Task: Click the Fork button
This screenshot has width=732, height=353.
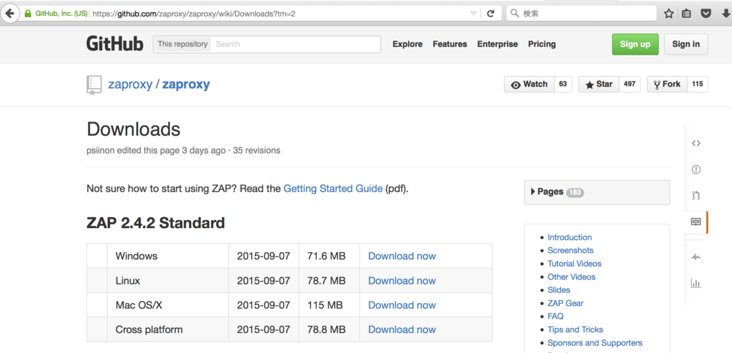Action: (x=667, y=84)
